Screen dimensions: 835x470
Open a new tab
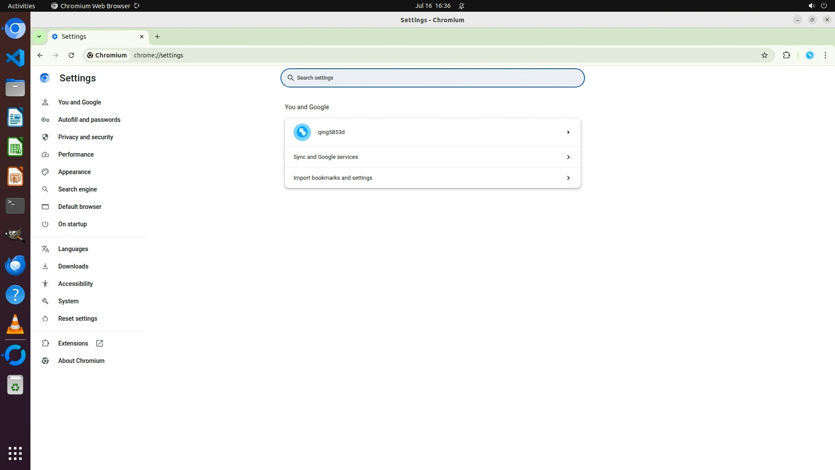157,37
